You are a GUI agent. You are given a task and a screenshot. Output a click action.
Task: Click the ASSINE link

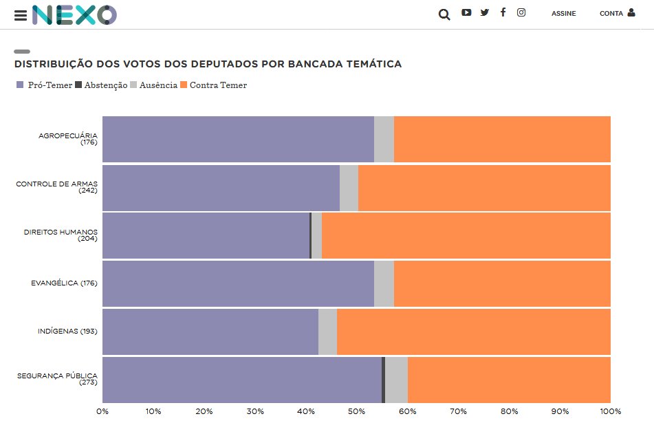point(563,14)
